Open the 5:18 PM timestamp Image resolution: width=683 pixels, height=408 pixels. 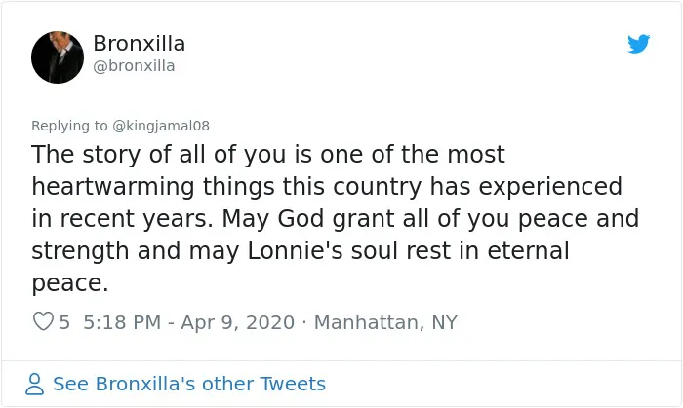click(x=122, y=322)
